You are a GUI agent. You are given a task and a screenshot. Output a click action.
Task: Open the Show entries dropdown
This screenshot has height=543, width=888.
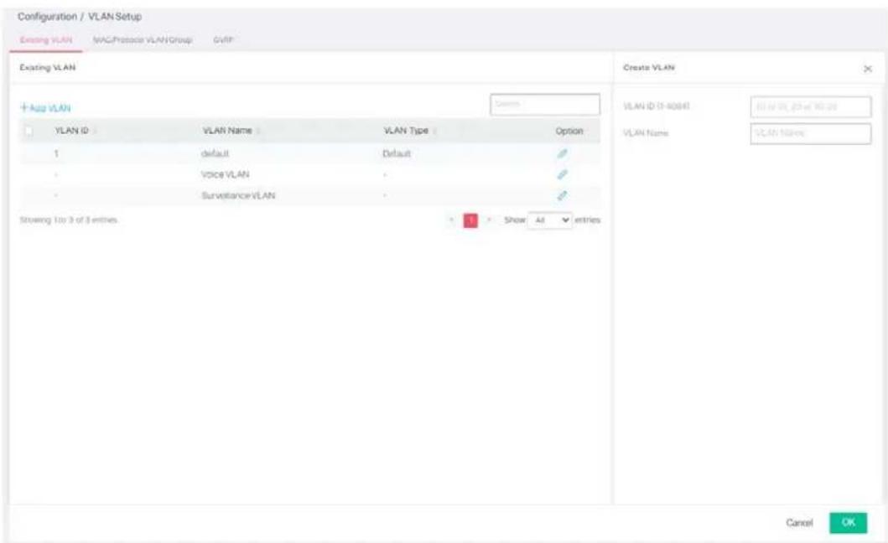tap(549, 220)
